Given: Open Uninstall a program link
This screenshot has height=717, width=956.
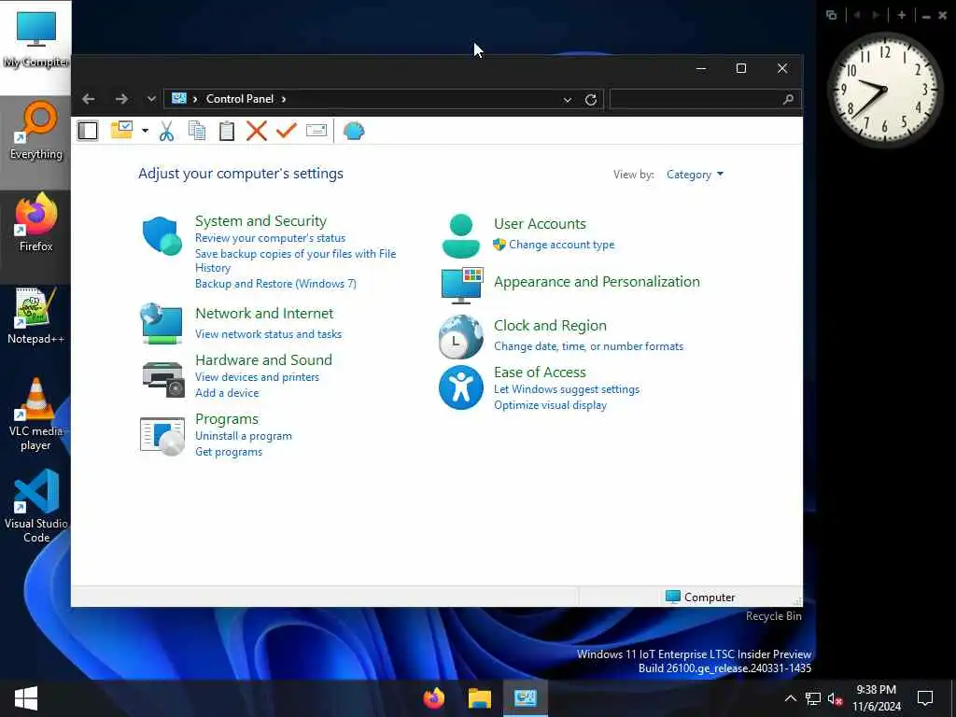Looking at the screenshot, I should 244,436.
